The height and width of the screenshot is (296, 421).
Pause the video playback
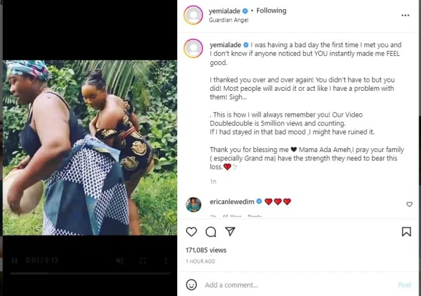click(15, 261)
